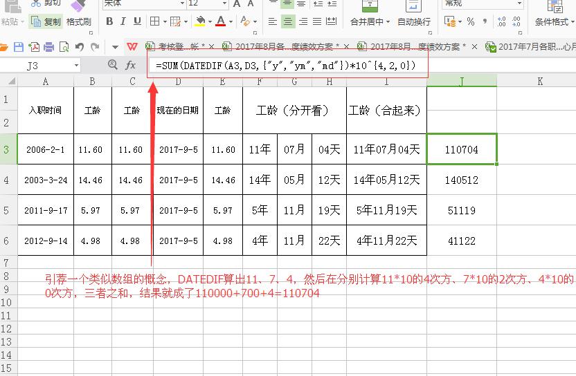Toggle Bold formatting
Image resolution: width=576 pixels, height=376 pixels.
(109, 21)
